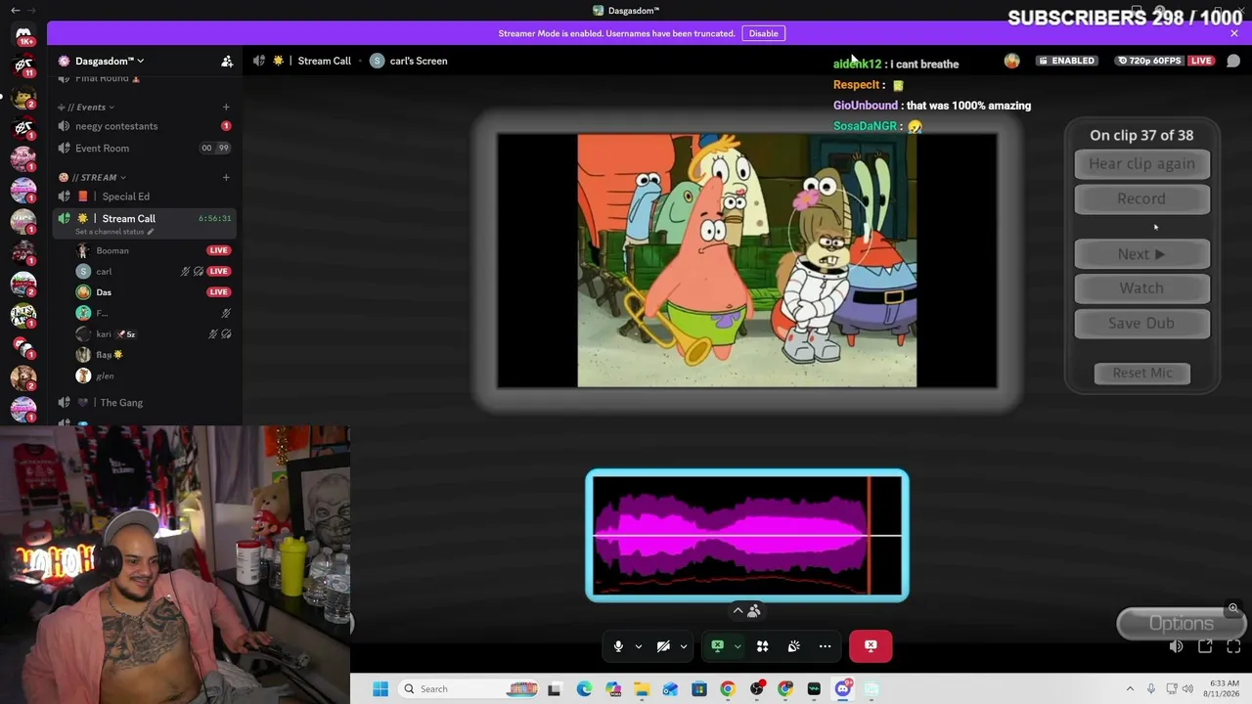Image resolution: width=1252 pixels, height=704 pixels.
Task: Click Disable streamer mode button
Action: (x=763, y=33)
